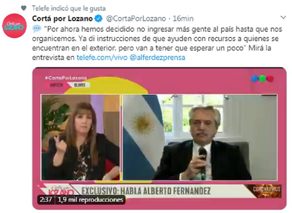Open the @CortaPorLozano handle
This screenshot has width=292, height=213.
coord(136,19)
